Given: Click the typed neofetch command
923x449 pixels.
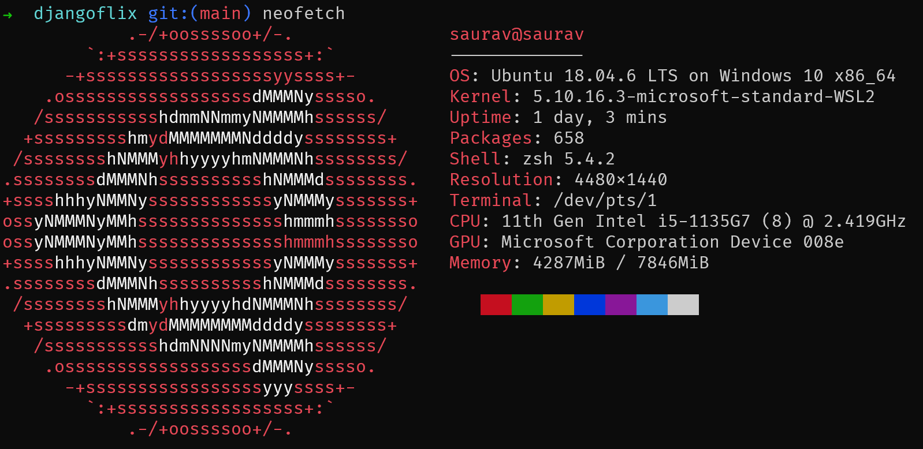Looking at the screenshot, I should coord(304,13).
